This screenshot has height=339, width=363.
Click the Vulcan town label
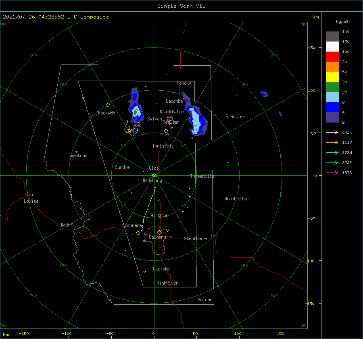coord(205,299)
